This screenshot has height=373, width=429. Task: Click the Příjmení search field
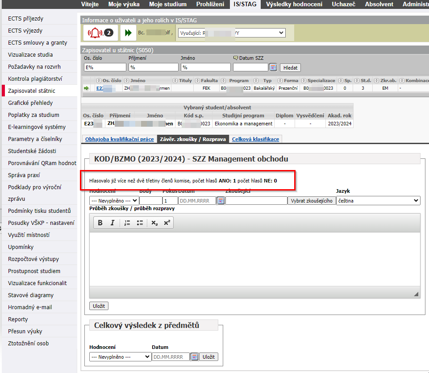pos(154,67)
